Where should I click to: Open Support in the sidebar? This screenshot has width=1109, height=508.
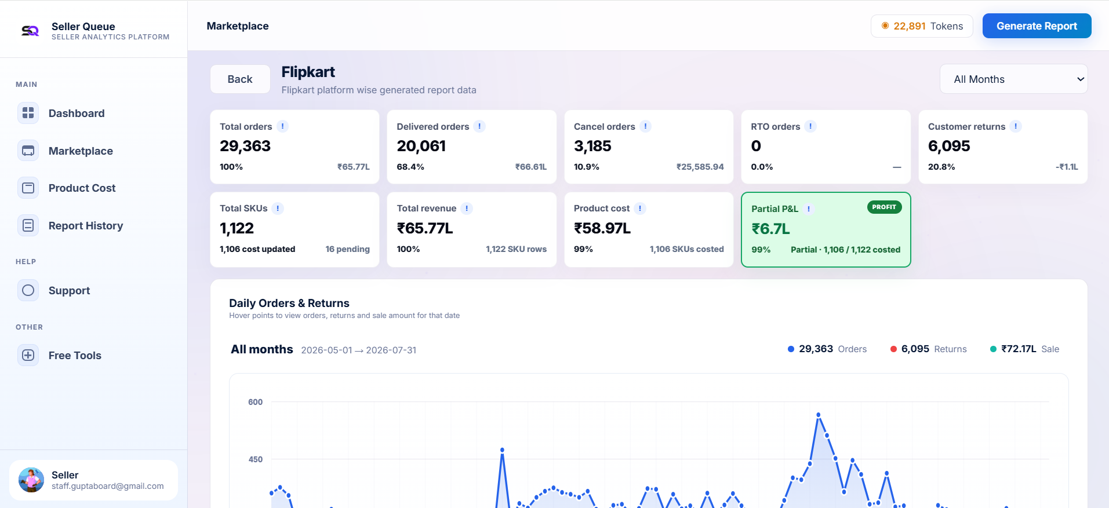pyautogui.click(x=69, y=290)
